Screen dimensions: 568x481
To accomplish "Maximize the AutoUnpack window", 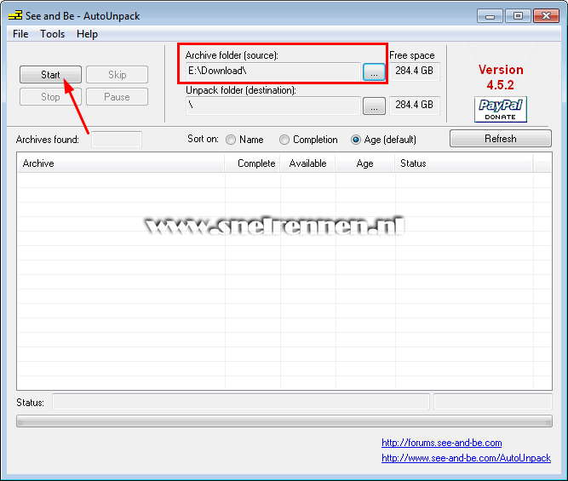I will [518, 16].
